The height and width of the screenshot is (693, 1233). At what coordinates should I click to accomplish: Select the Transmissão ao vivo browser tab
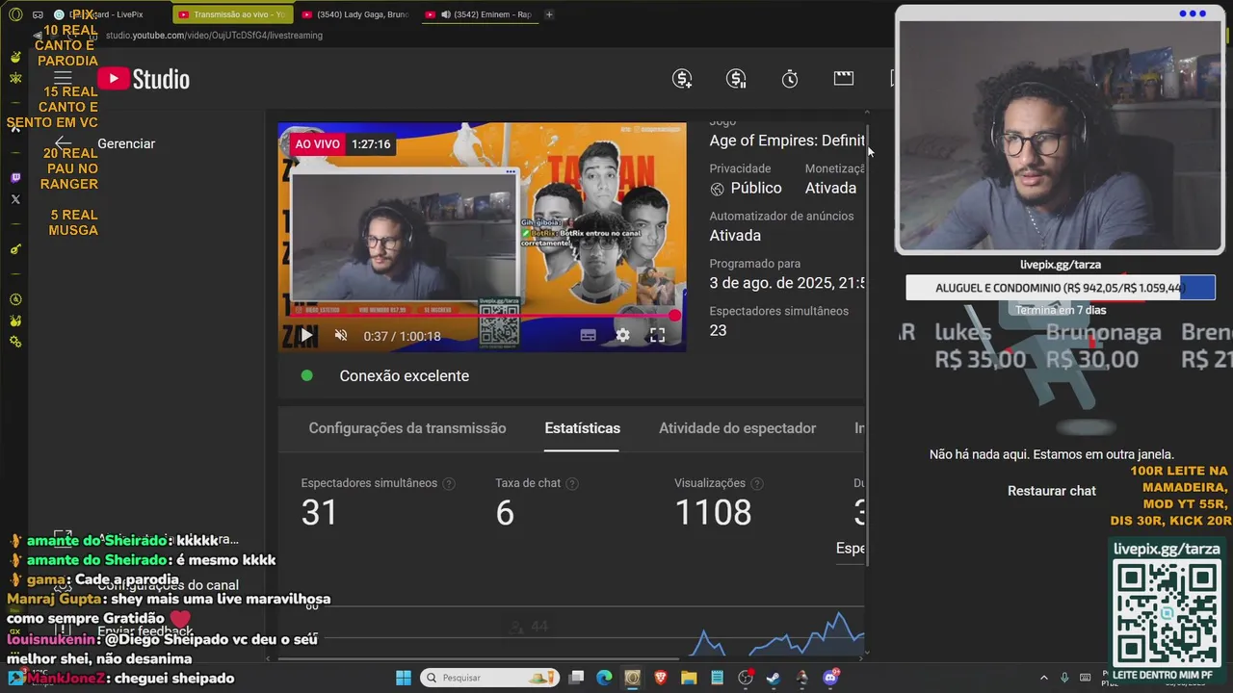coord(231,14)
